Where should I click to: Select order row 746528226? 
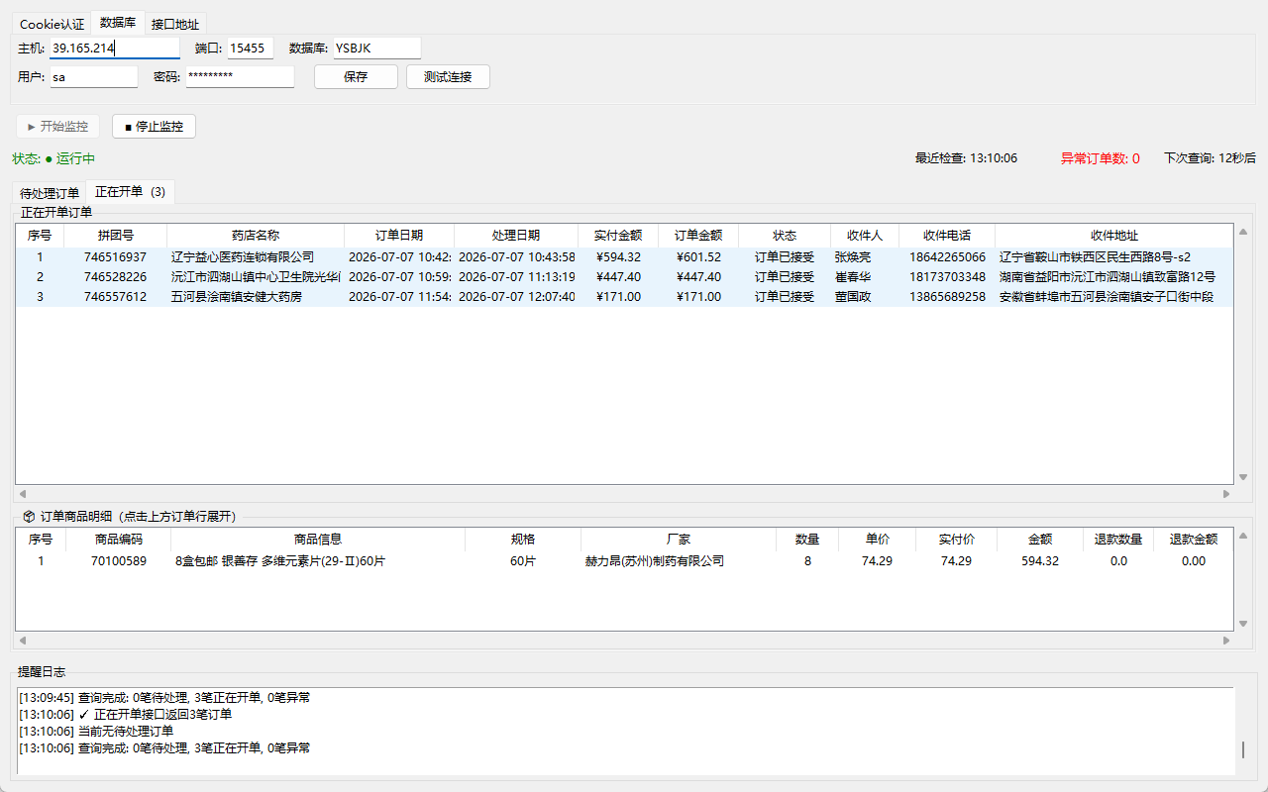624,277
